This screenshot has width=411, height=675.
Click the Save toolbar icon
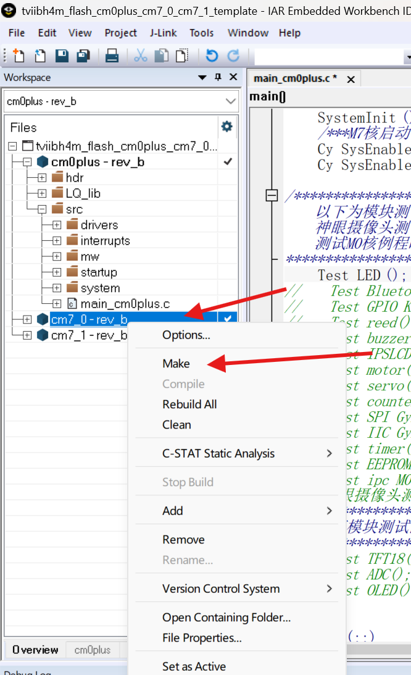point(62,56)
